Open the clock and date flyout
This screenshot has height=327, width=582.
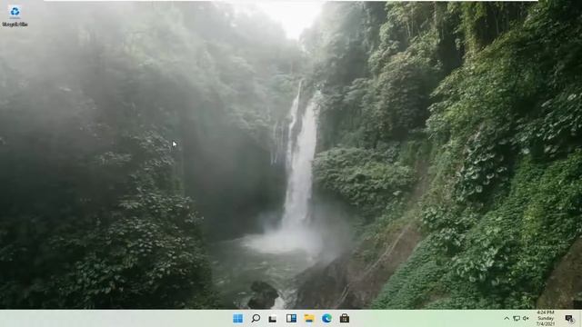[x=546, y=318]
